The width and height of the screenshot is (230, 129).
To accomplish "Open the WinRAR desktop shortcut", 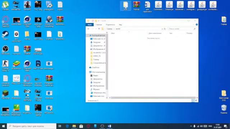I will point(27,50).
